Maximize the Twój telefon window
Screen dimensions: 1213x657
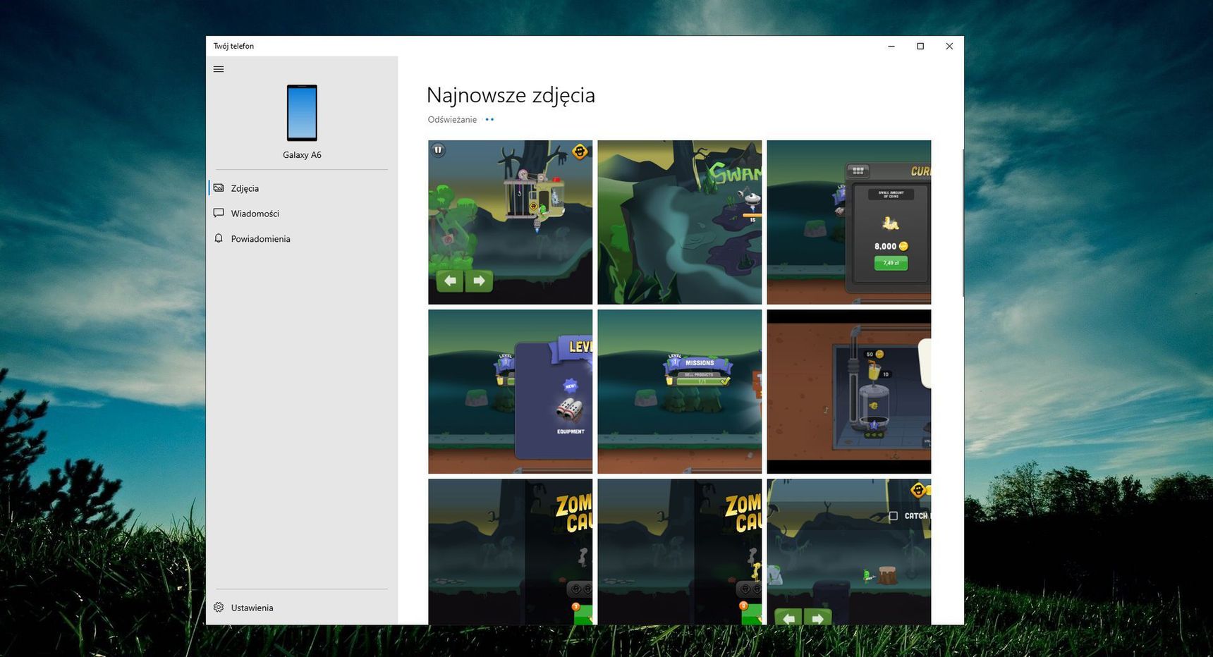920,46
